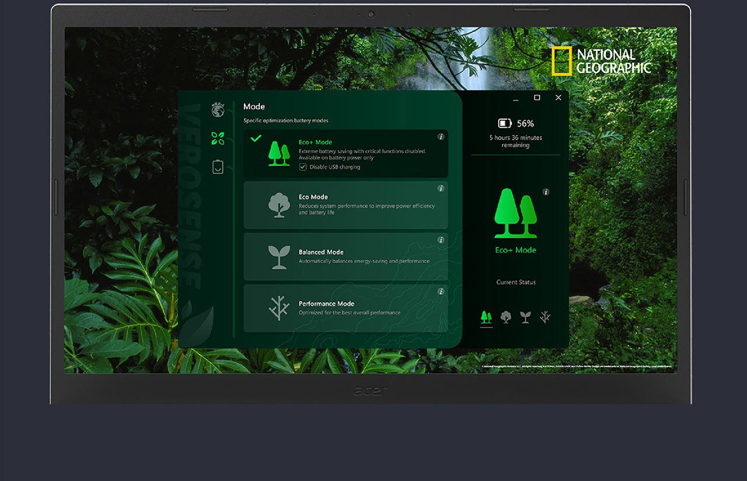The width and height of the screenshot is (747, 481).
Task: Click the Performance branch icon in status row
Action: coord(545,317)
